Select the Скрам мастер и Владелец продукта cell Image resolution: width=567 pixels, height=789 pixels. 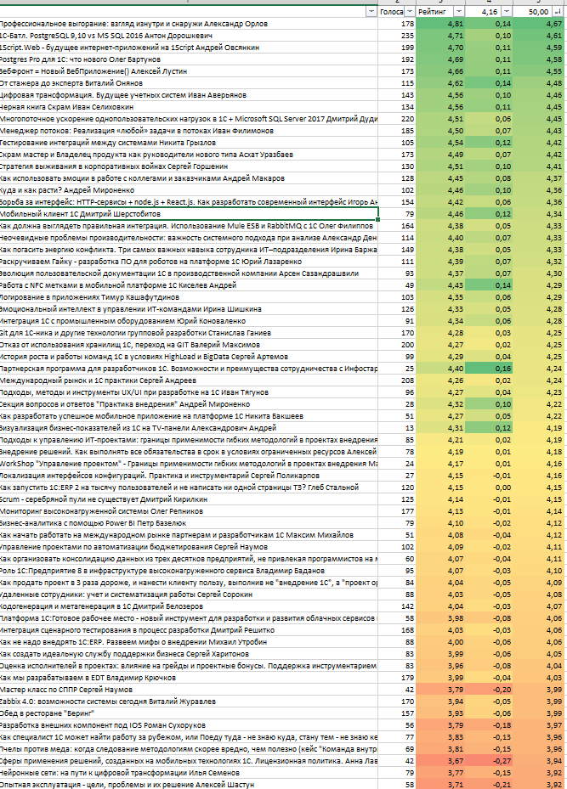(x=189, y=155)
